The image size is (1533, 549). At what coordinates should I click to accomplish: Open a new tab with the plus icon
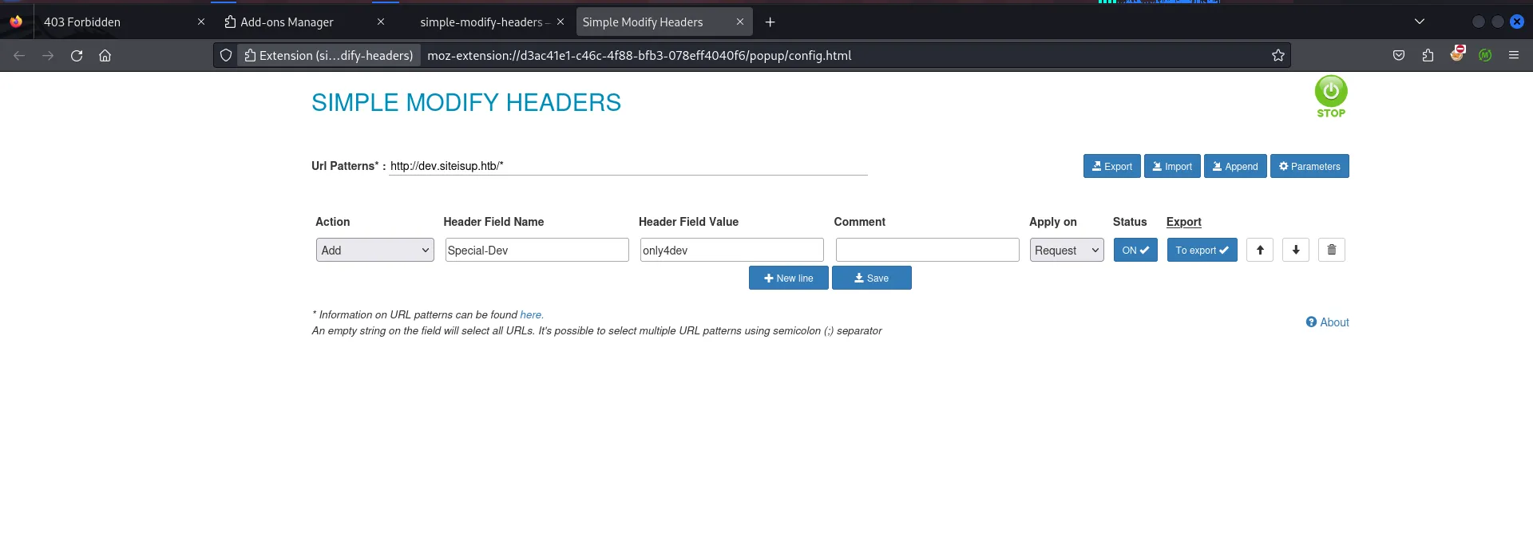770,22
